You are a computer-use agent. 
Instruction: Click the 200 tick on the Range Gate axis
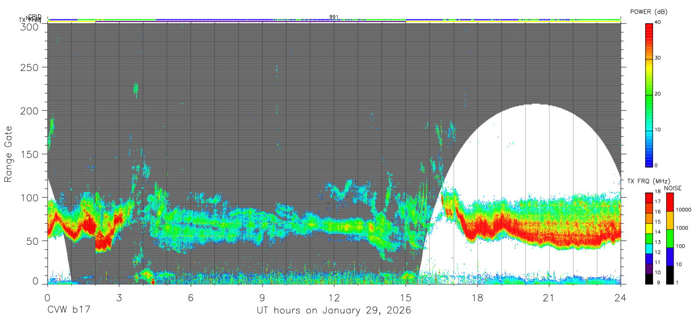click(31, 110)
